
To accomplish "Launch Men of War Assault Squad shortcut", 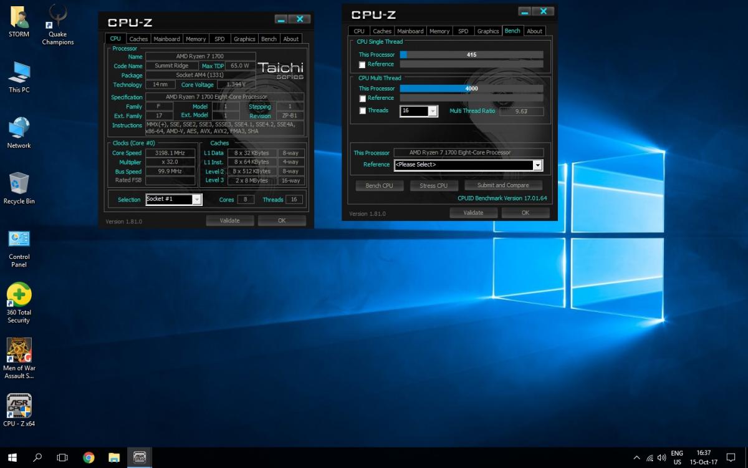I will click(x=19, y=359).
